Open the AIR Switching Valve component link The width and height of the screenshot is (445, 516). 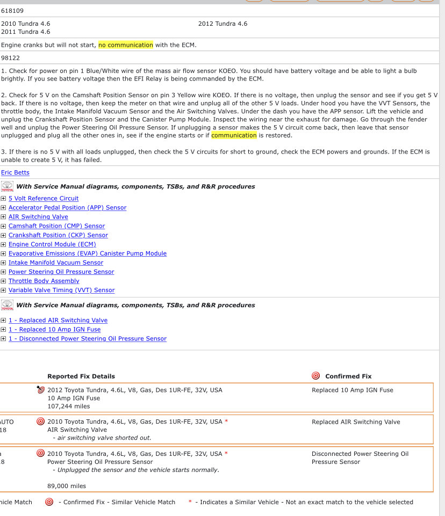[x=38, y=217]
